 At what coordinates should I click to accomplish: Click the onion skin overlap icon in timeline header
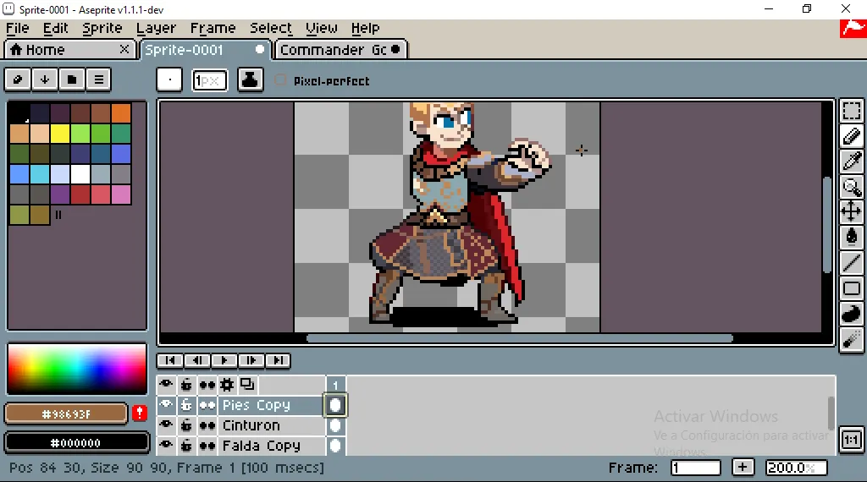click(247, 384)
